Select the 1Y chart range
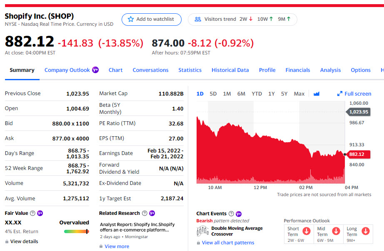 click(272, 94)
